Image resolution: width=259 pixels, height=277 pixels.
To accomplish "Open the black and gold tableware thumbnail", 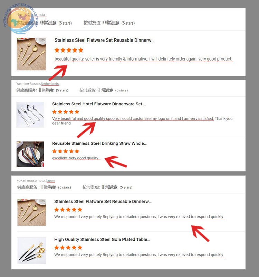I will (x=31, y=250).
